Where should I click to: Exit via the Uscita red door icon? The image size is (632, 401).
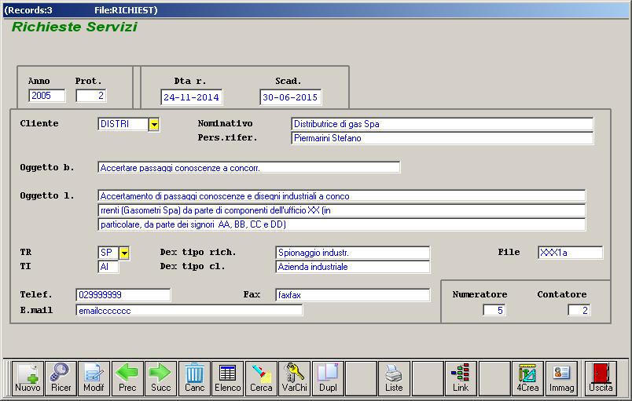pyautogui.click(x=601, y=378)
